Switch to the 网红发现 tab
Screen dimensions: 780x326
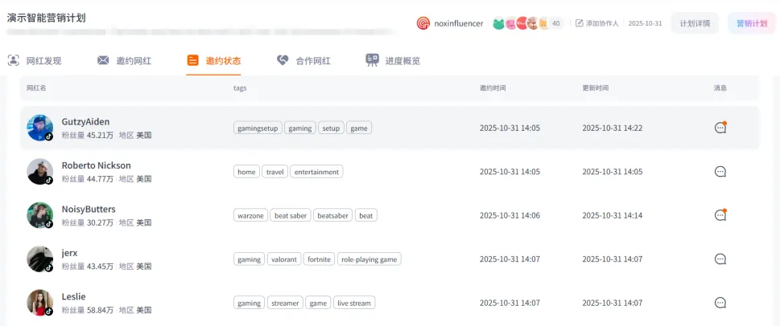click(x=35, y=61)
